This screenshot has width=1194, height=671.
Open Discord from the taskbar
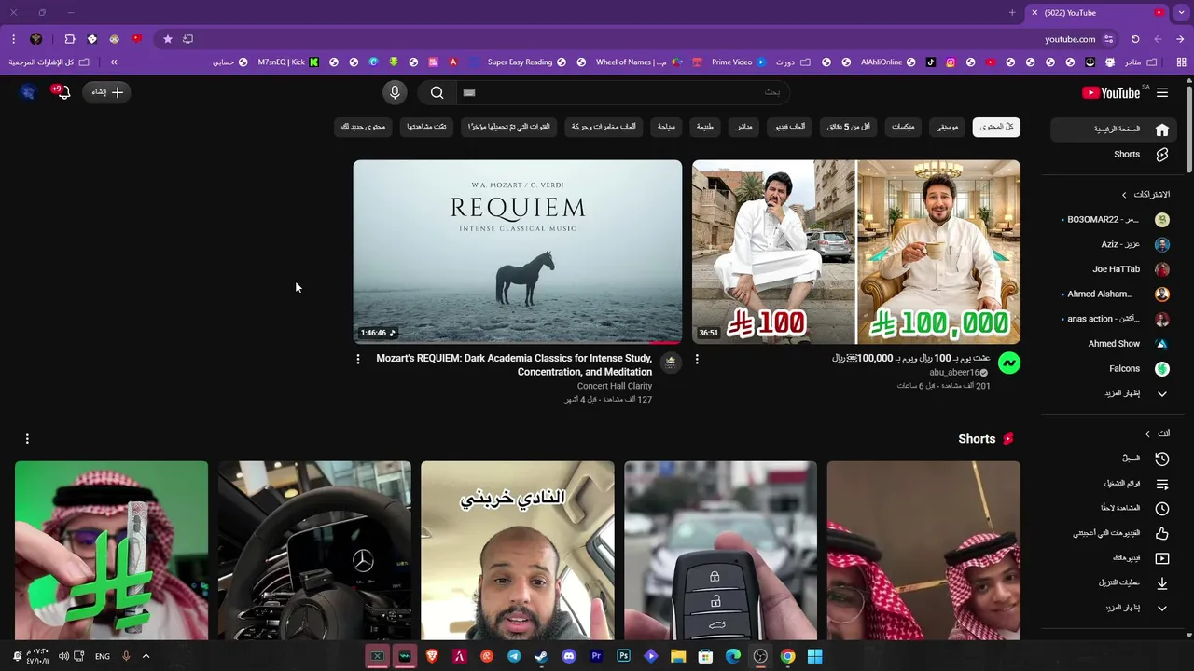569,656
